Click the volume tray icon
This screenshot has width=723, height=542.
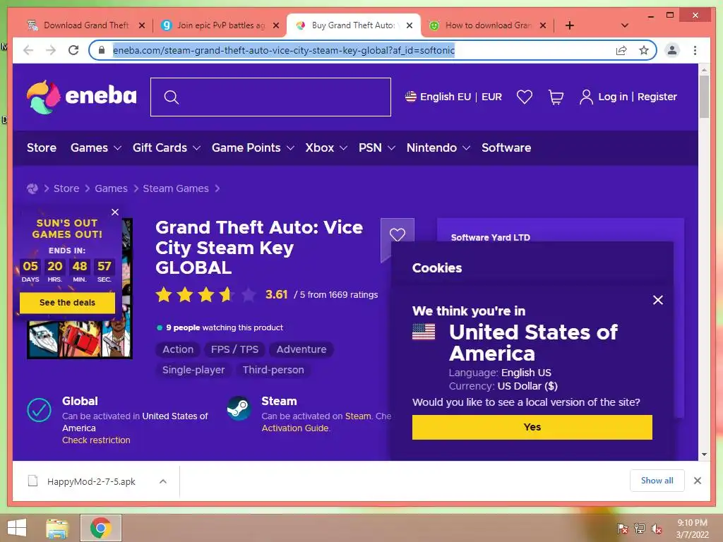[x=656, y=529]
